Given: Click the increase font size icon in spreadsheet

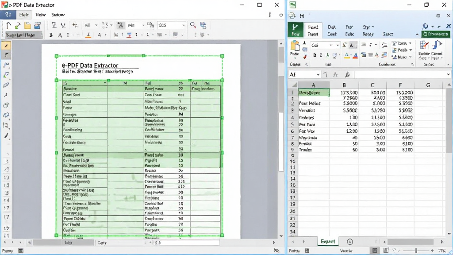Looking at the screenshot, I should 344,46.
